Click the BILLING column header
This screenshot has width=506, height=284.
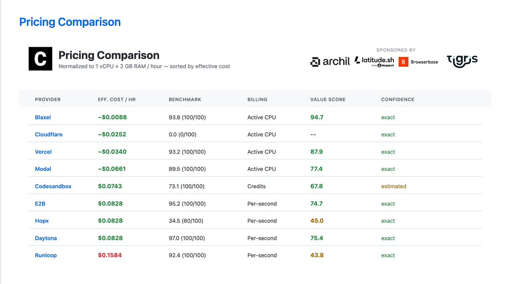(257, 100)
